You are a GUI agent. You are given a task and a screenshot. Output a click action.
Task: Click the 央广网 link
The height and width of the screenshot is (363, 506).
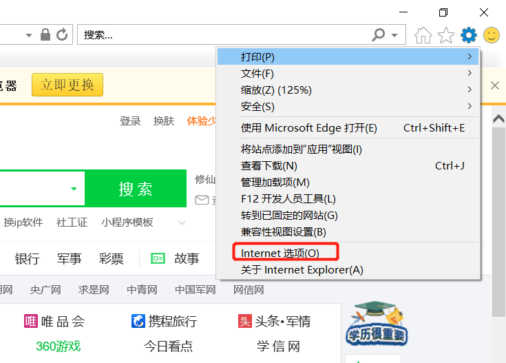[45, 290]
